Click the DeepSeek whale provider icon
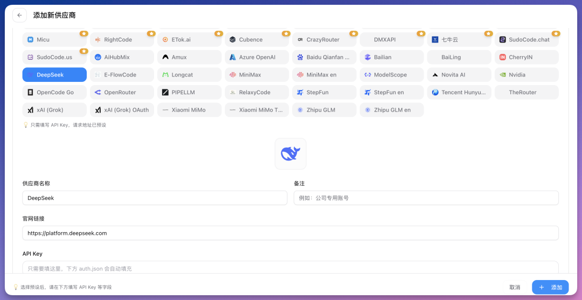 (290, 154)
